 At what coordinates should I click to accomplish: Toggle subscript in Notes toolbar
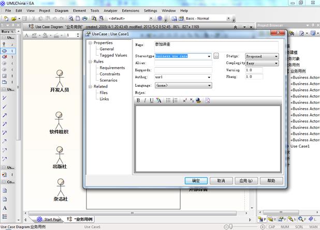tap(192, 100)
